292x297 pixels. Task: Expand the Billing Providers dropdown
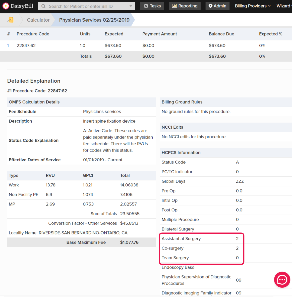[x=253, y=6]
